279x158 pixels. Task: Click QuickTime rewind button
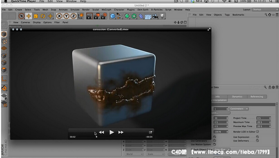[102, 132]
